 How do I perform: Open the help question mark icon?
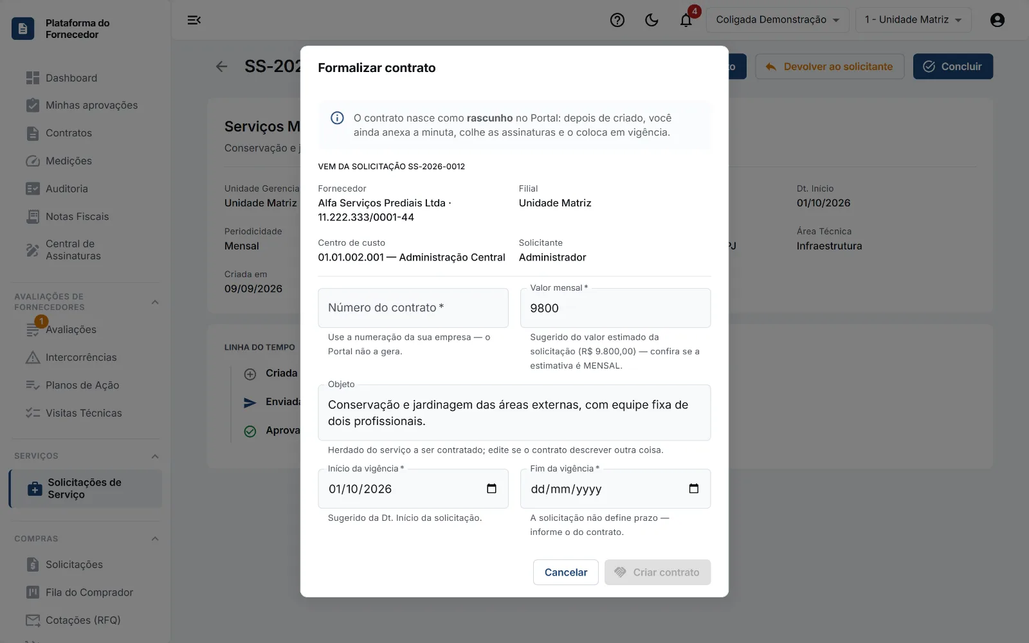[617, 20]
